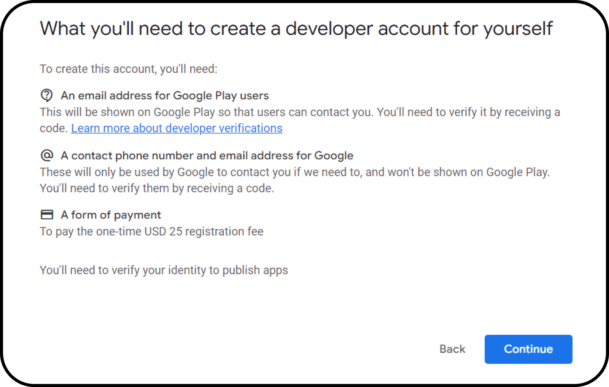Image resolution: width=609 pixels, height=387 pixels.
Task: Click the blue Continue action in dialog footer
Action: coord(528,349)
